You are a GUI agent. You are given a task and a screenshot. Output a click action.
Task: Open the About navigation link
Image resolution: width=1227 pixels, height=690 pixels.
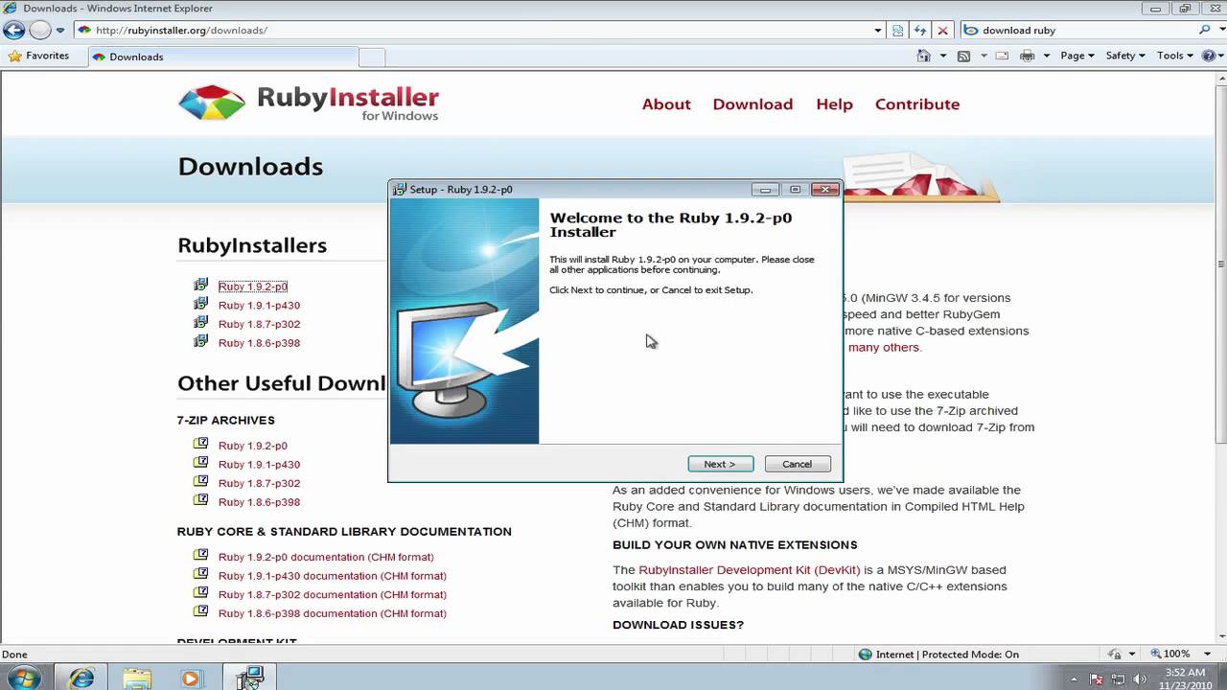click(666, 103)
